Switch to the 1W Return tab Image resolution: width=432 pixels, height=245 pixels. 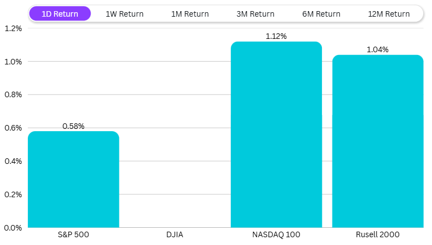pyautogui.click(x=125, y=14)
